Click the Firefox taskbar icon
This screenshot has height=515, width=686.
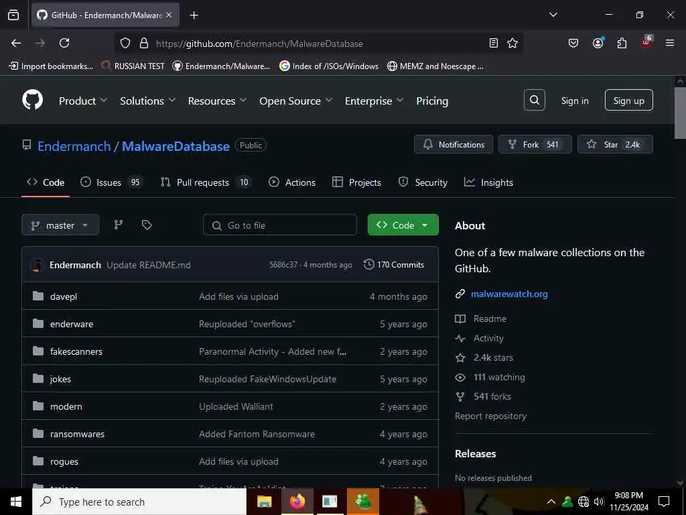pyautogui.click(x=297, y=502)
